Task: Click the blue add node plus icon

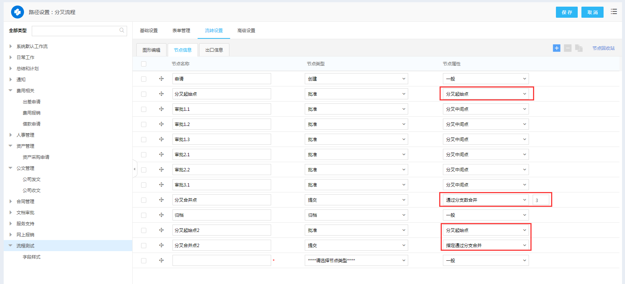Action: 556,48
